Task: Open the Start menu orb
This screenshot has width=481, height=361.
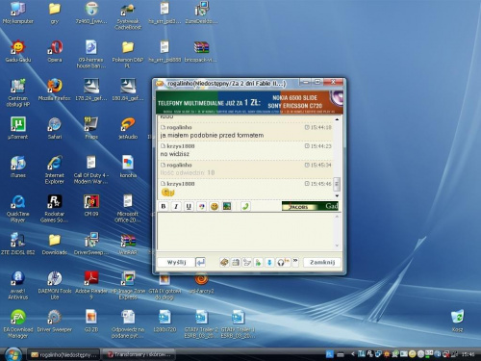Action: pos(13,354)
